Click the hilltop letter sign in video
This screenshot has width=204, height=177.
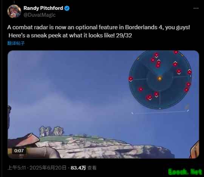click(51, 131)
